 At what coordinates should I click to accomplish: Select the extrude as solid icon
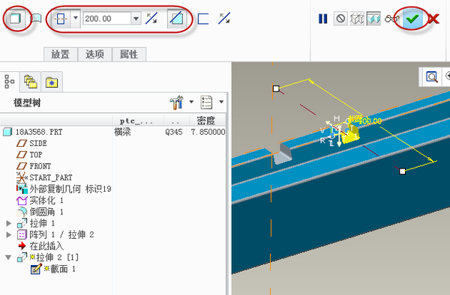pyautogui.click(x=15, y=19)
